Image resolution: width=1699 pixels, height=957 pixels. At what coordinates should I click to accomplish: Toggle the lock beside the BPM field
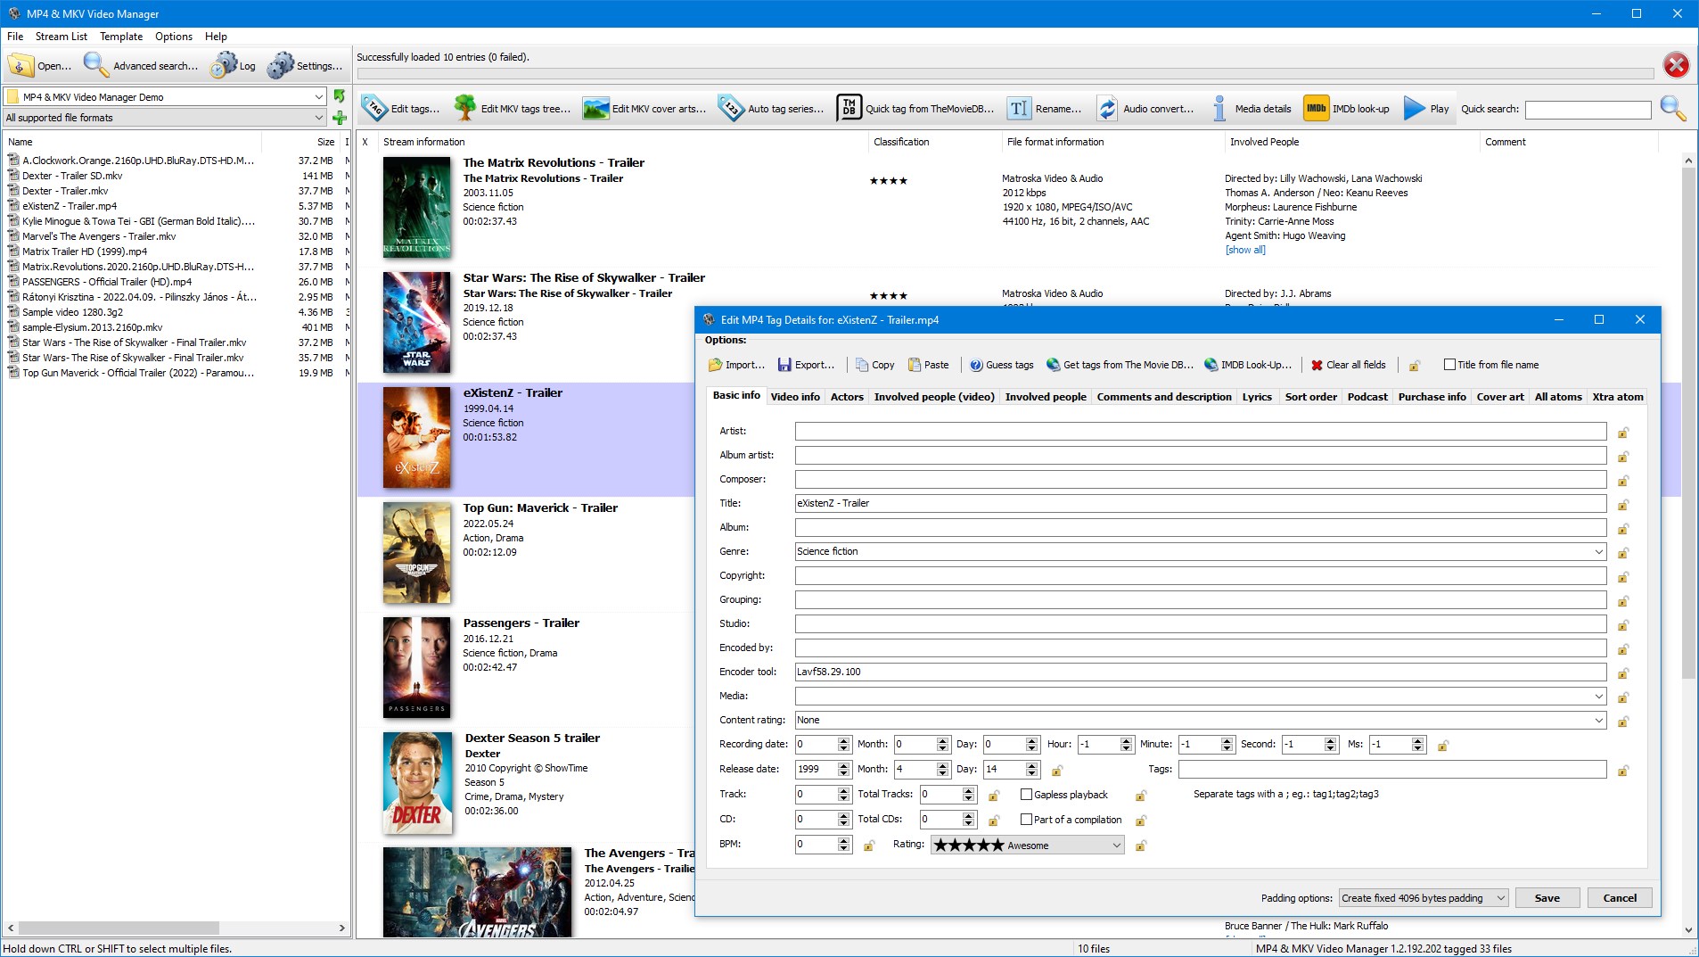(868, 846)
